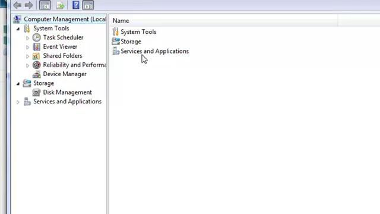Click the System Tools icon in list pane
380x214 pixels.
116,32
